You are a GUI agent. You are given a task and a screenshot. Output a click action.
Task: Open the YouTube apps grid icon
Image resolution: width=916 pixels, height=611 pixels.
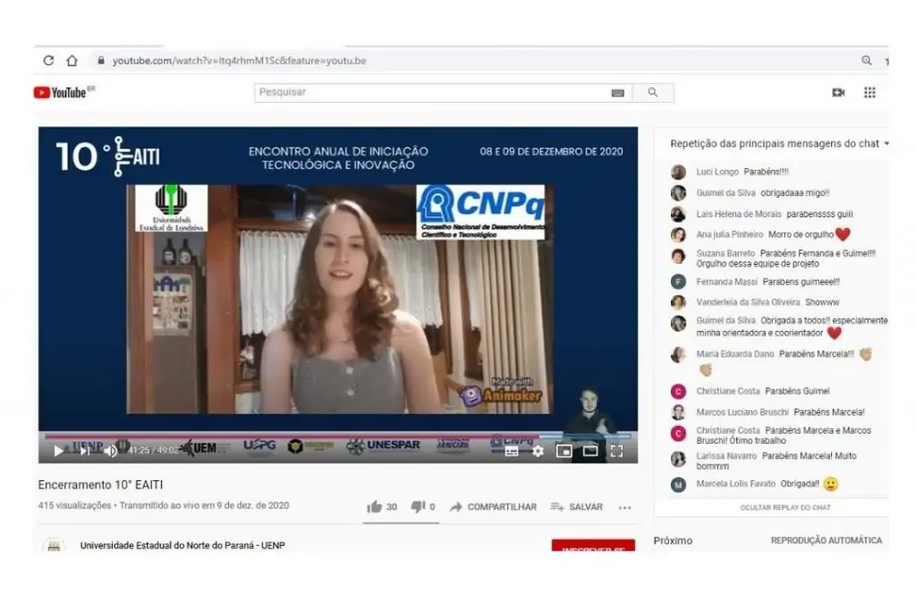[869, 92]
